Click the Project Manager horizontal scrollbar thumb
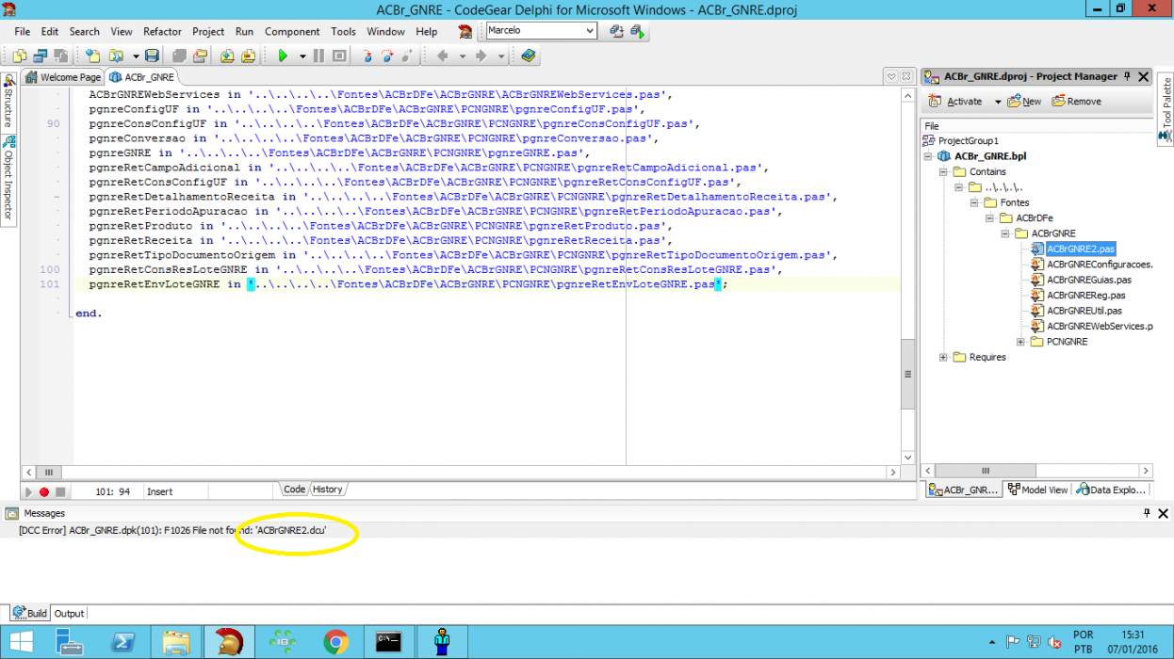Image resolution: width=1174 pixels, height=659 pixels. click(986, 471)
